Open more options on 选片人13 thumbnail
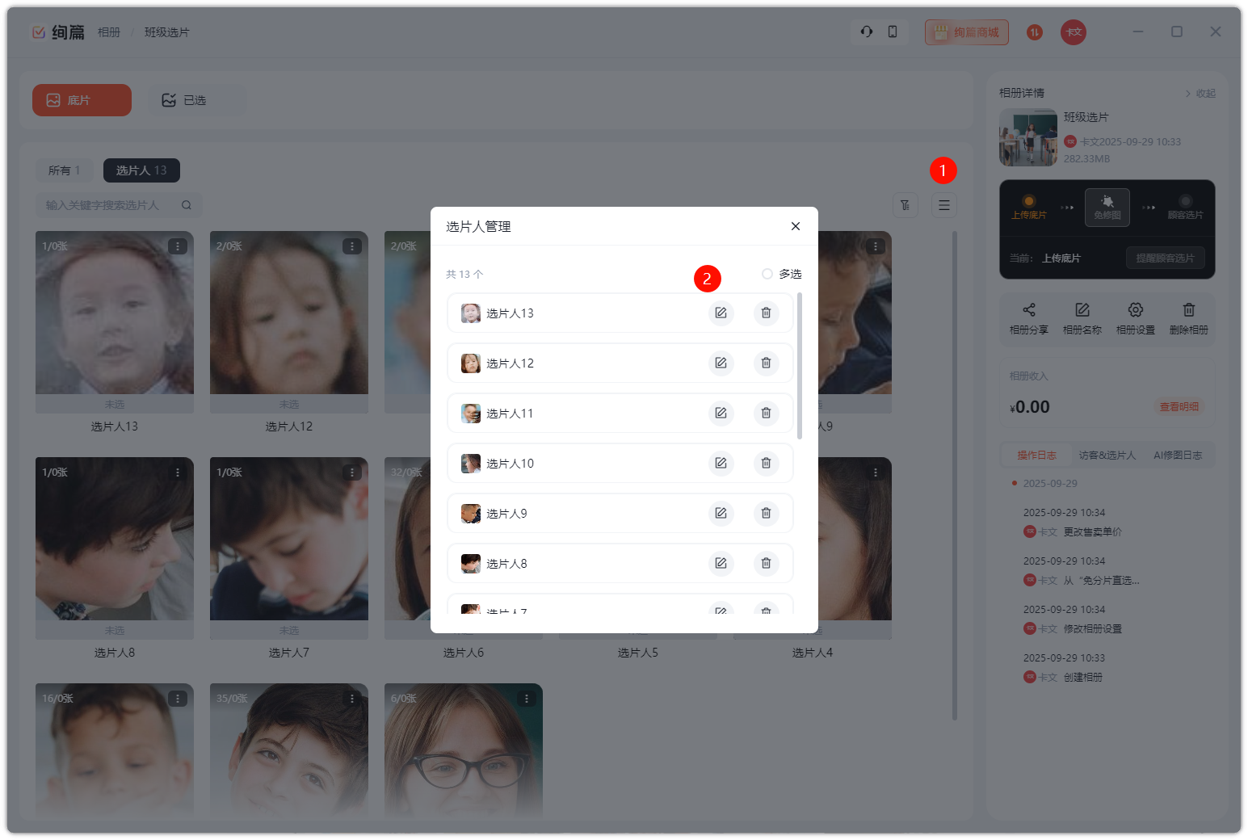1248x840 pixels. click(x=178, y=246)
